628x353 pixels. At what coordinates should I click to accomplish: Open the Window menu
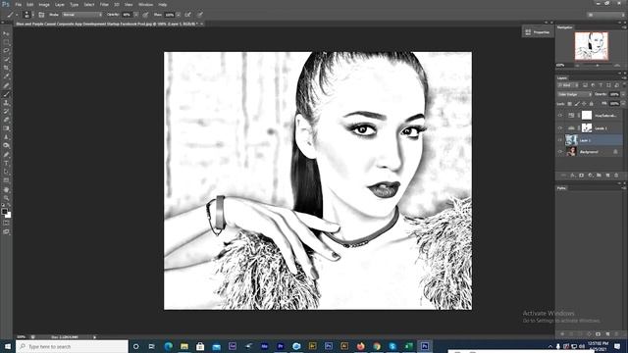point(145,5)
